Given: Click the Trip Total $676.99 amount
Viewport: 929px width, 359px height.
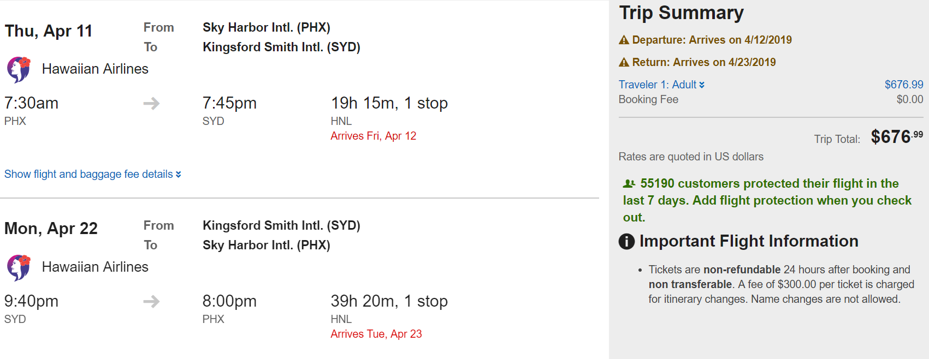Looking at the screenshot, I should 896,137.
